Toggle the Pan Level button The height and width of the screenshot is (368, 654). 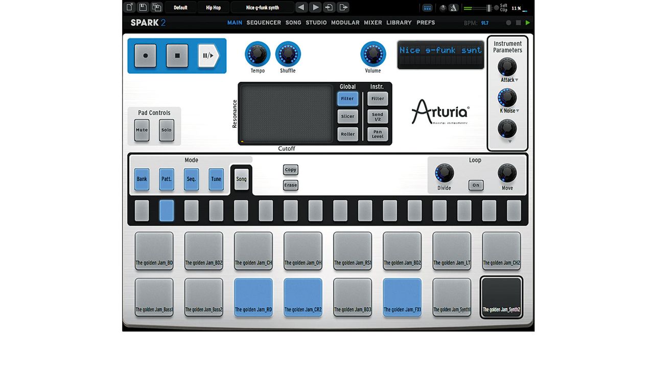pos(378,134)
